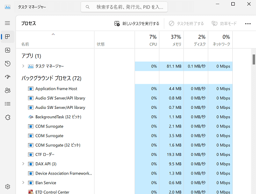Viewport: 256px width, 194px height.
Task: Open the Users icon in sidebar
Action: 7,90
